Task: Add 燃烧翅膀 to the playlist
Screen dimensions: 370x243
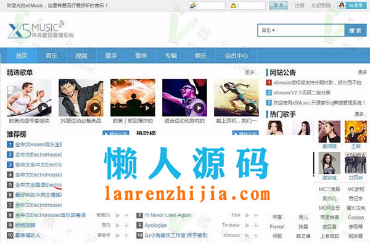Action: coord(126,226)
